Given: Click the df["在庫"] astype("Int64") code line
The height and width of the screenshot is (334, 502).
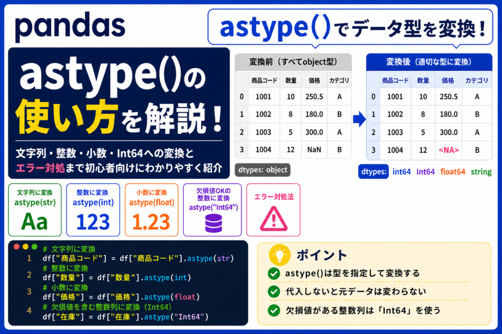Looking at the screenshot, I should tap(125, 317).
